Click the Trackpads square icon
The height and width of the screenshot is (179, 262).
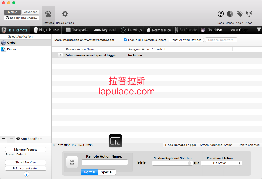pyautogui.click(x=68, y=30)
